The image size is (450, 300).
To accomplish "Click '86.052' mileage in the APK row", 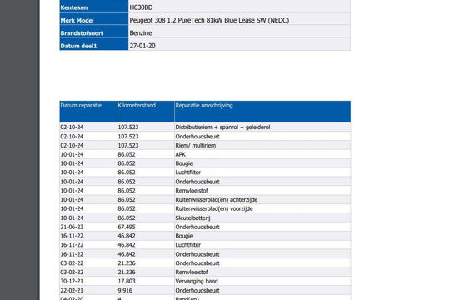I will (127, 154).
